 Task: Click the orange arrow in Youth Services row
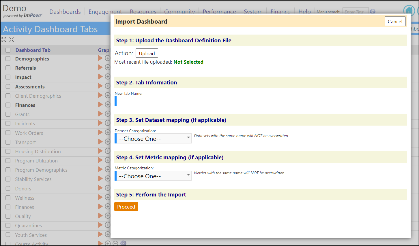pyautogui.click(x=100, y=234)
